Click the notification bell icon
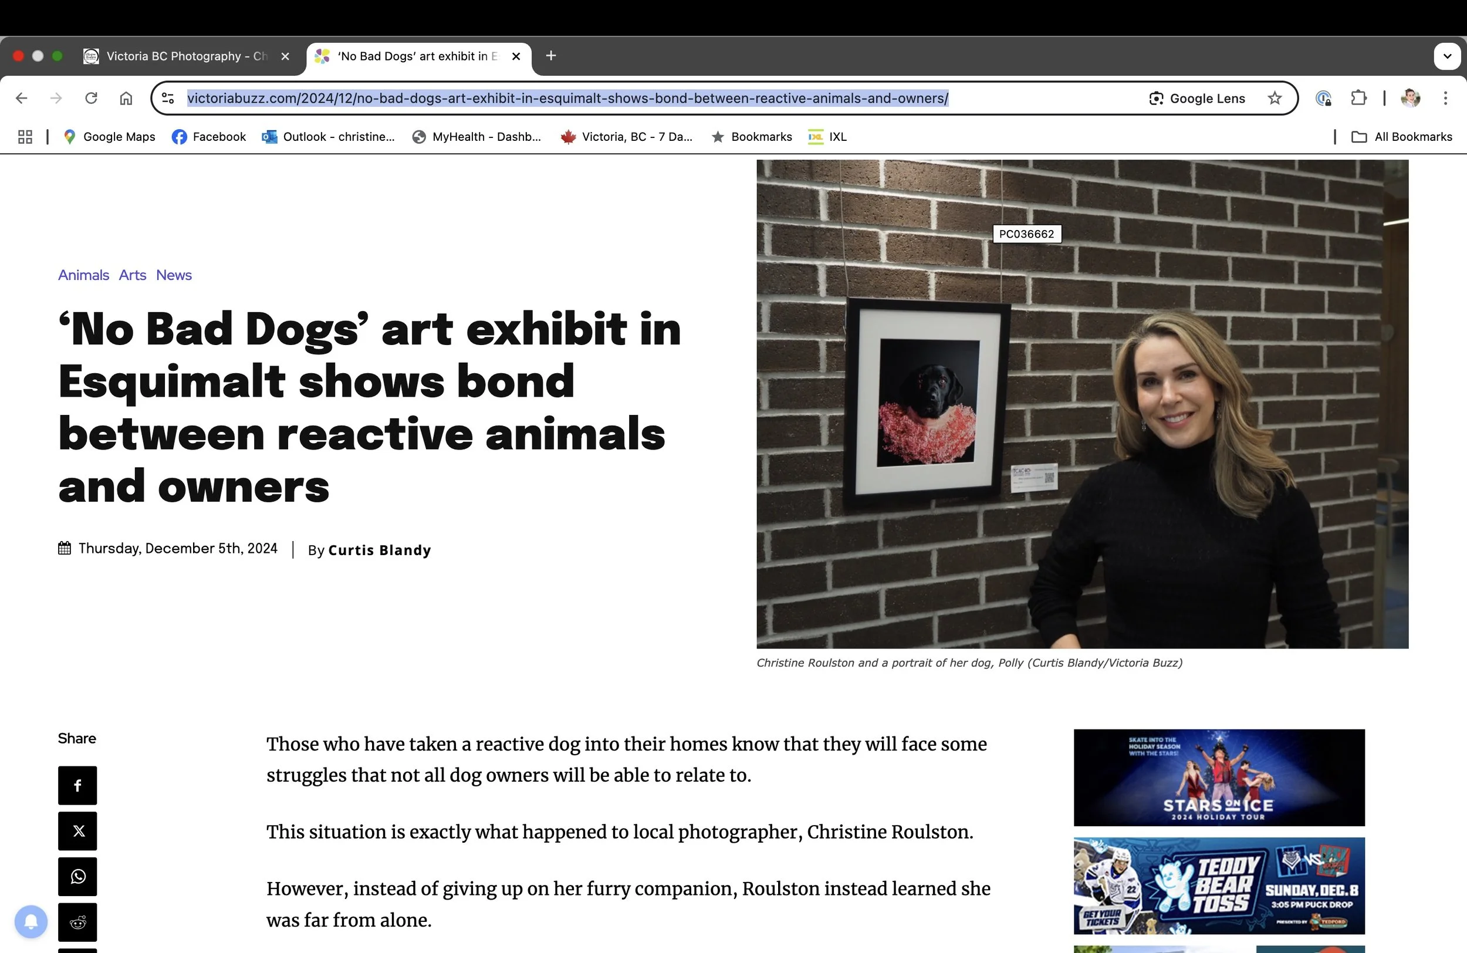This screenshot has height=953, width=1467. [x=31, y=921]
